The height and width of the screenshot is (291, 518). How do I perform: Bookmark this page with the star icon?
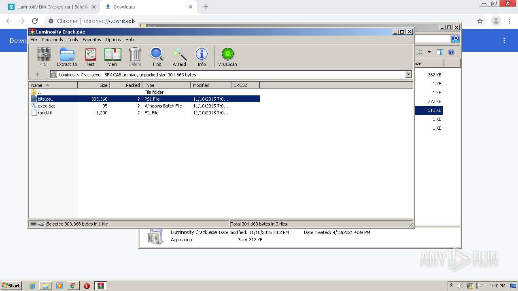pos(480,21)
